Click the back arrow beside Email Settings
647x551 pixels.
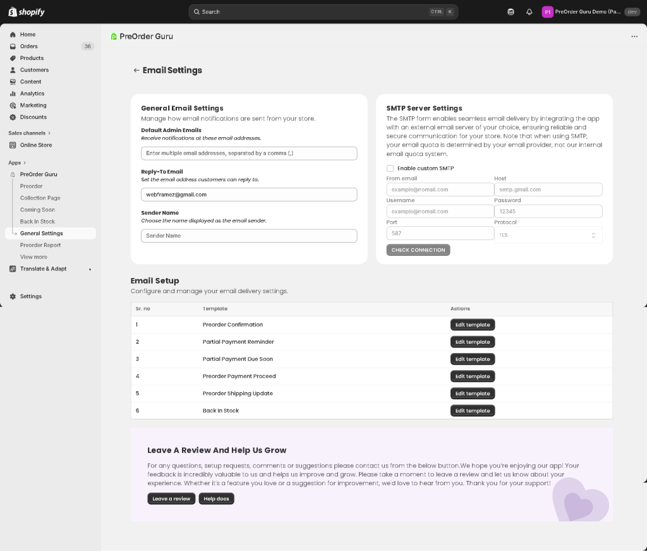pyautogui.click(x=136, y=70)
